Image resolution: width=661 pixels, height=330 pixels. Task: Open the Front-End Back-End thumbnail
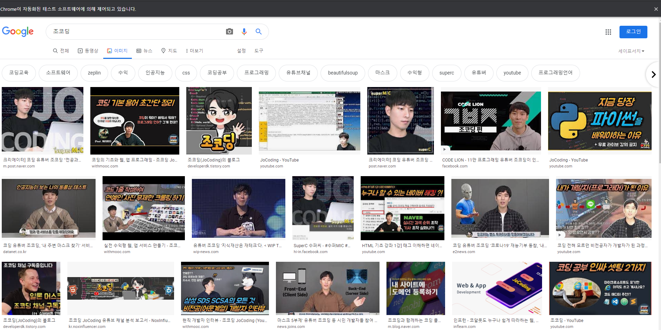coord(328,288)
